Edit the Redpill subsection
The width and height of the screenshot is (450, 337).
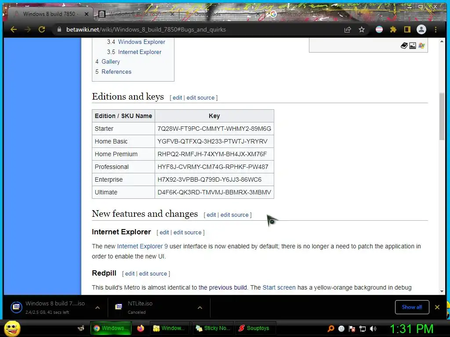pyautogui.click(x=130, y=274)
